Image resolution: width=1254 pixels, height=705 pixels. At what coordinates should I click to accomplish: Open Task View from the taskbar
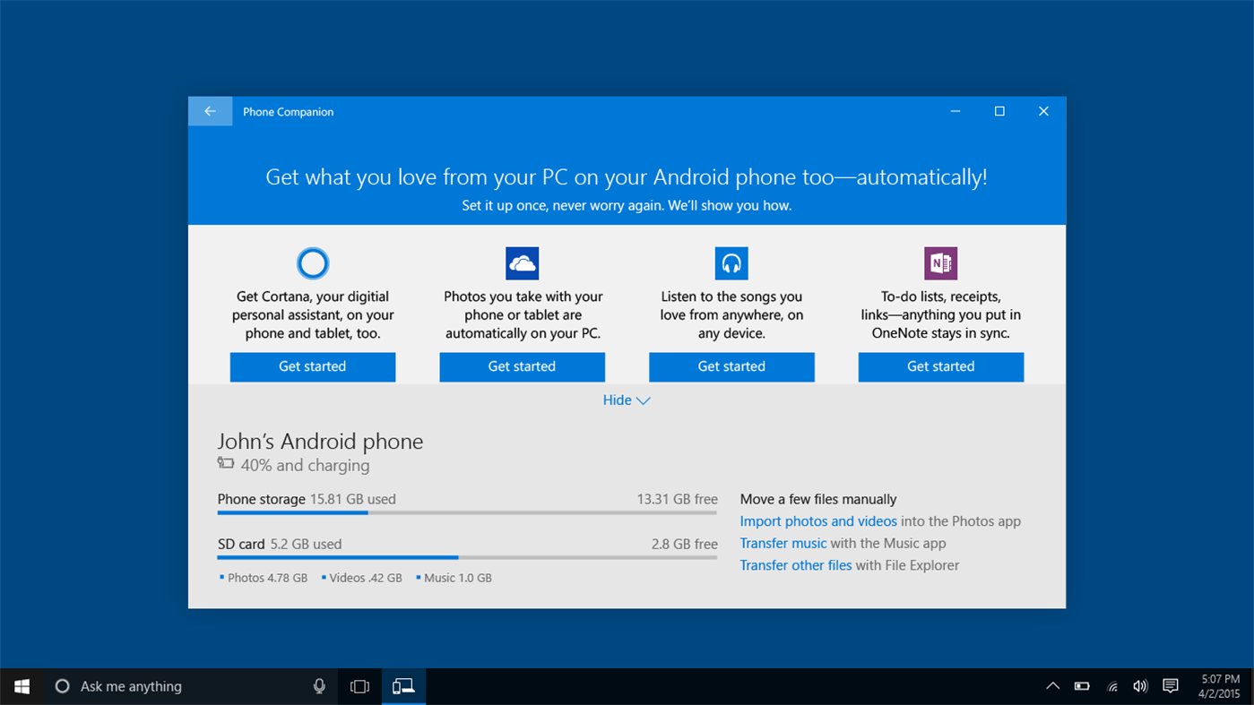point(359,686)
